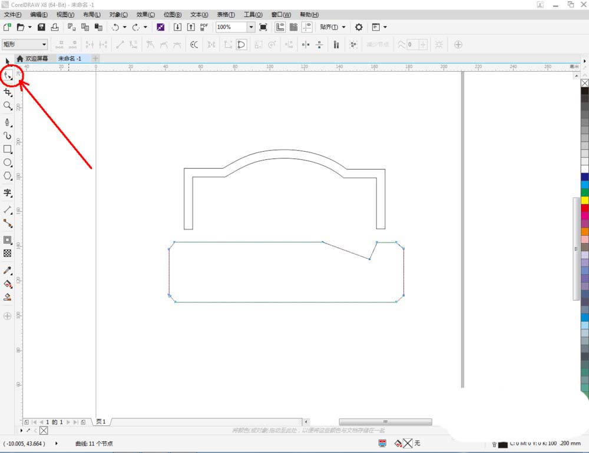This screenshot has width=589, height=453.
Task: Click the horizontal scrollbar thumb
Action: point(385,422)
